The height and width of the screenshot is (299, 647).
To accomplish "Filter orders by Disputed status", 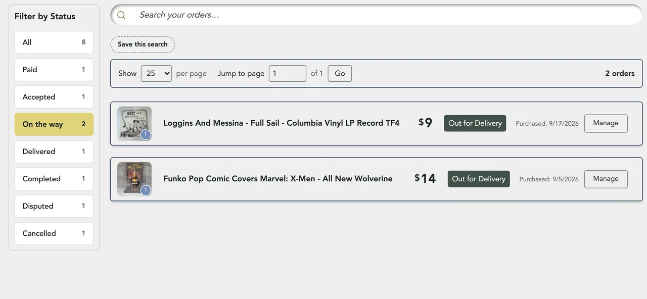I will 54,206.
